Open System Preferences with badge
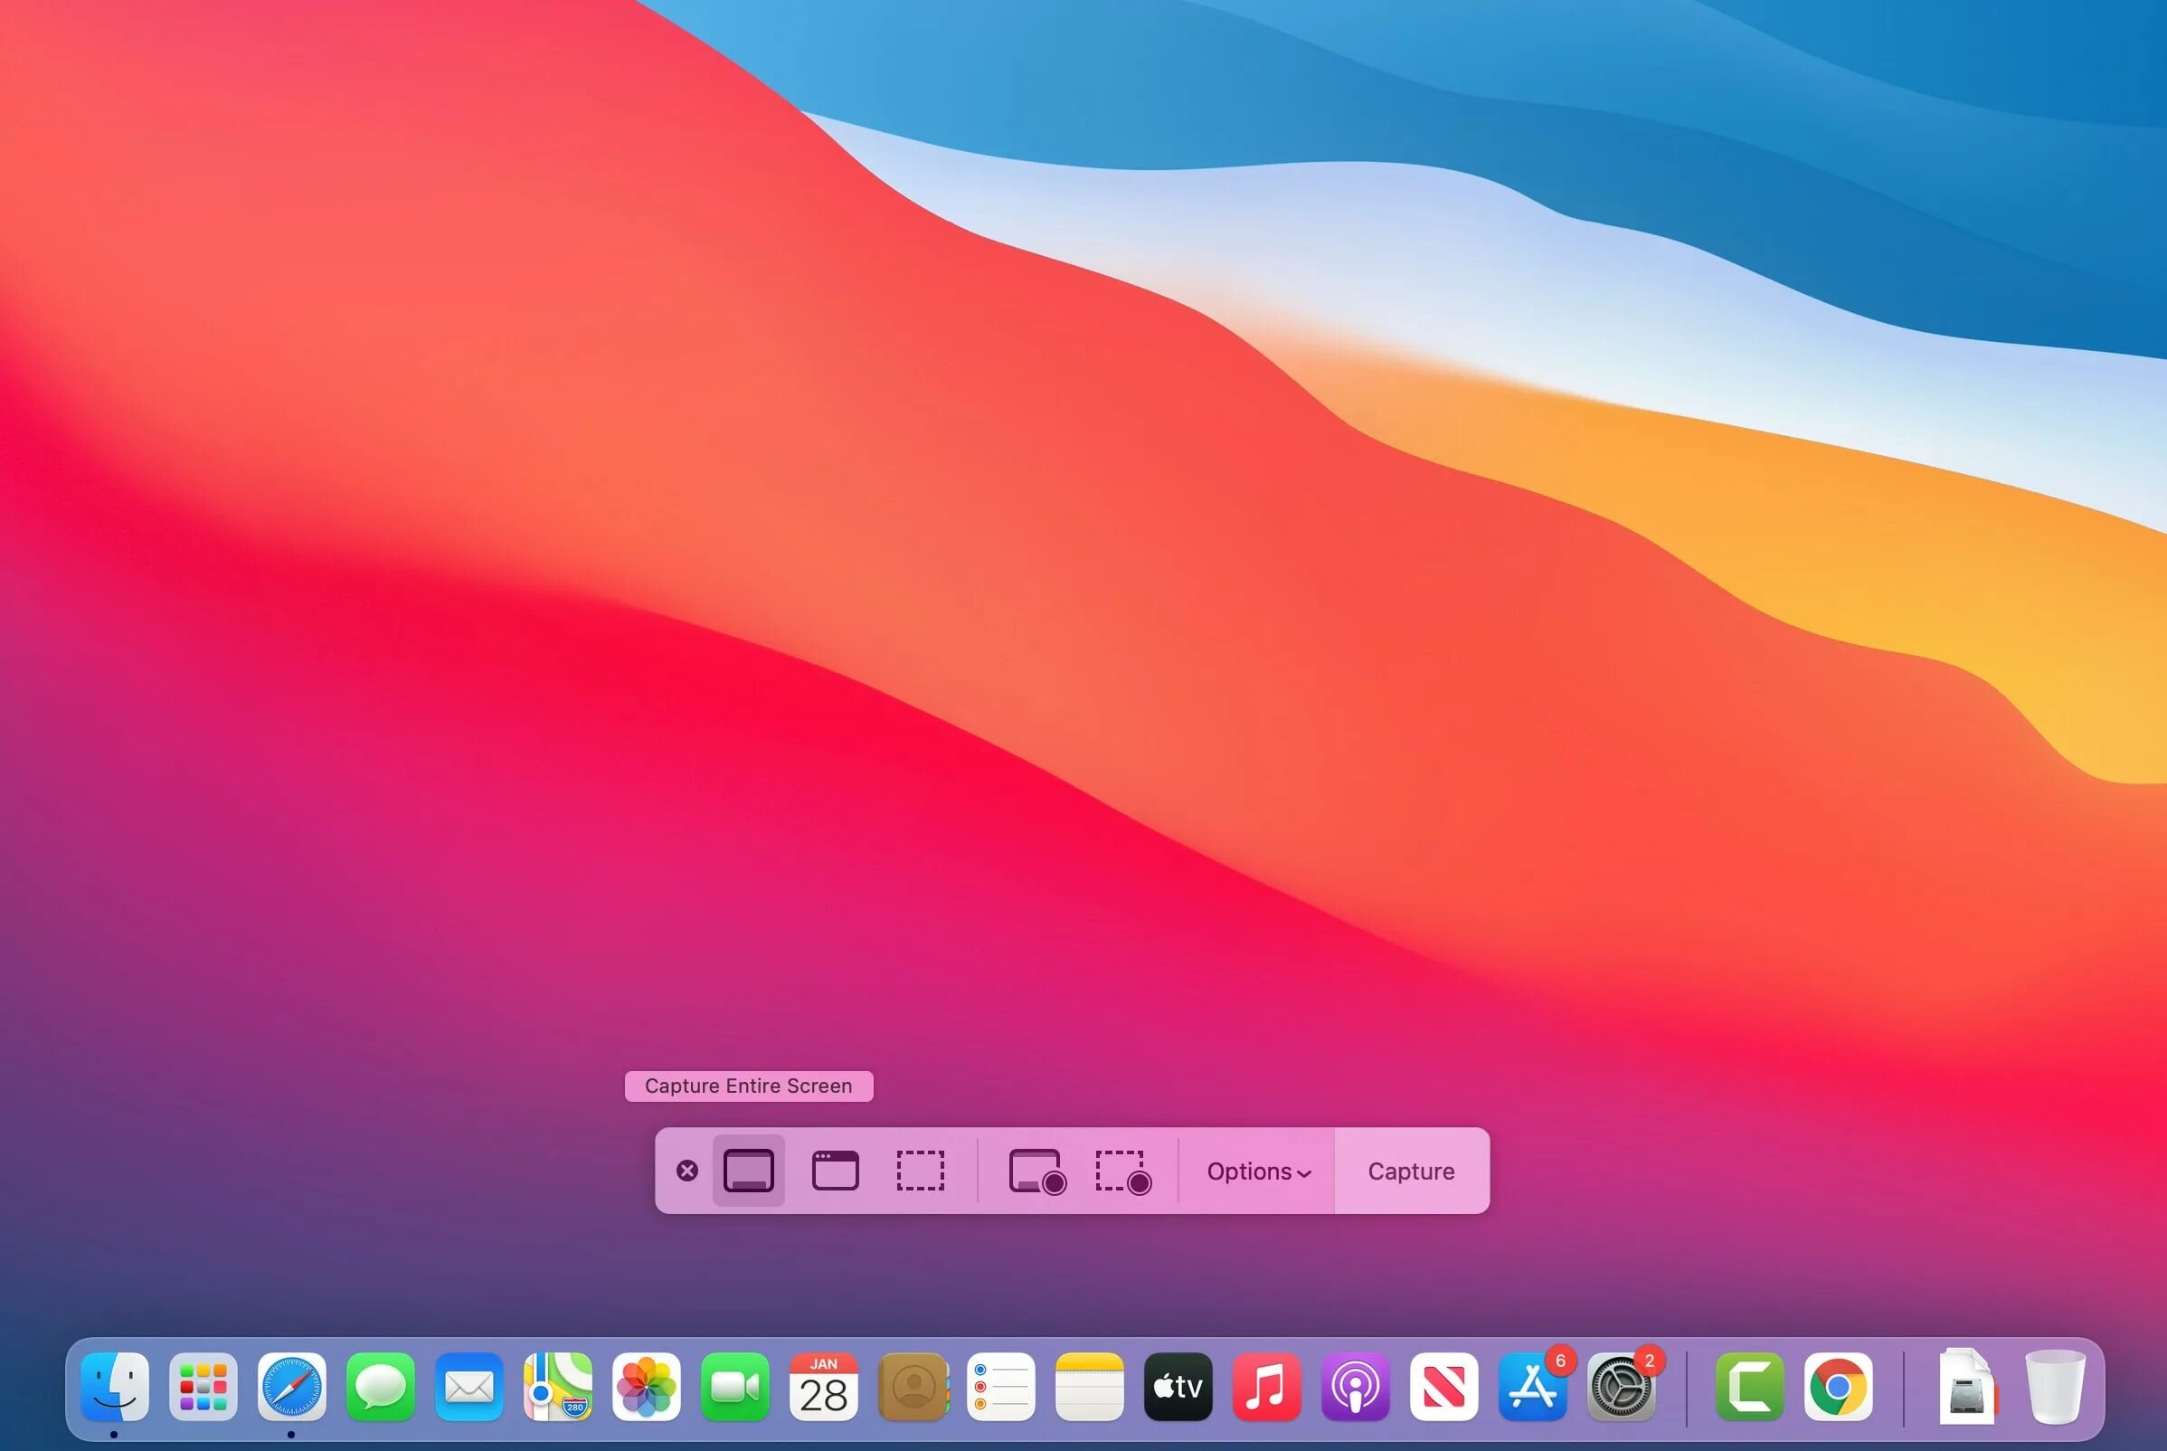This screenshot has height=1451, width=2167. pos(1621,1386)
